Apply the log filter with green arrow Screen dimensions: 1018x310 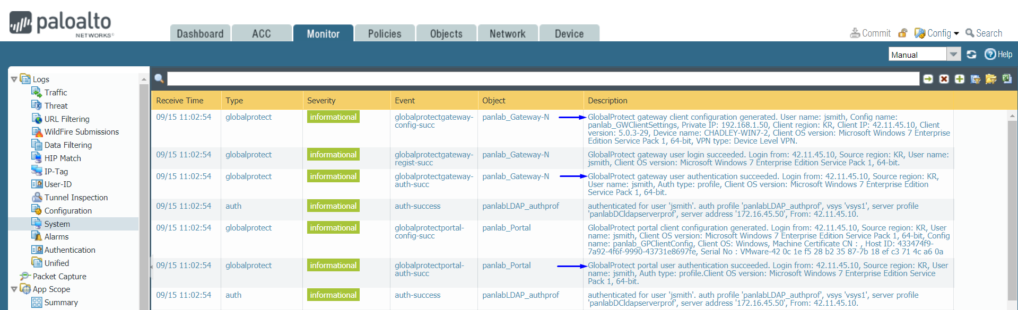pyautogui.click(x=928, y=79)
